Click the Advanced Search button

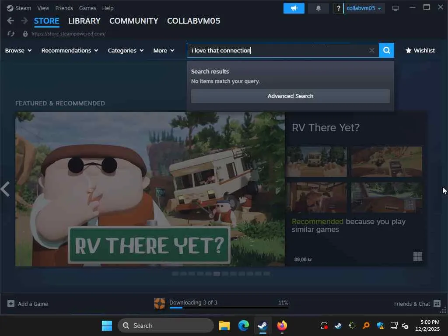click(x=290, y=96)
